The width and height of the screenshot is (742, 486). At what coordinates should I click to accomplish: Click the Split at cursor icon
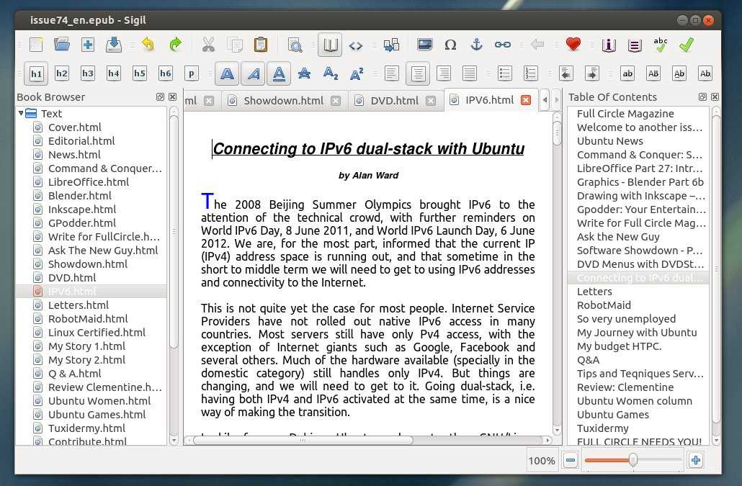(391, 45)
